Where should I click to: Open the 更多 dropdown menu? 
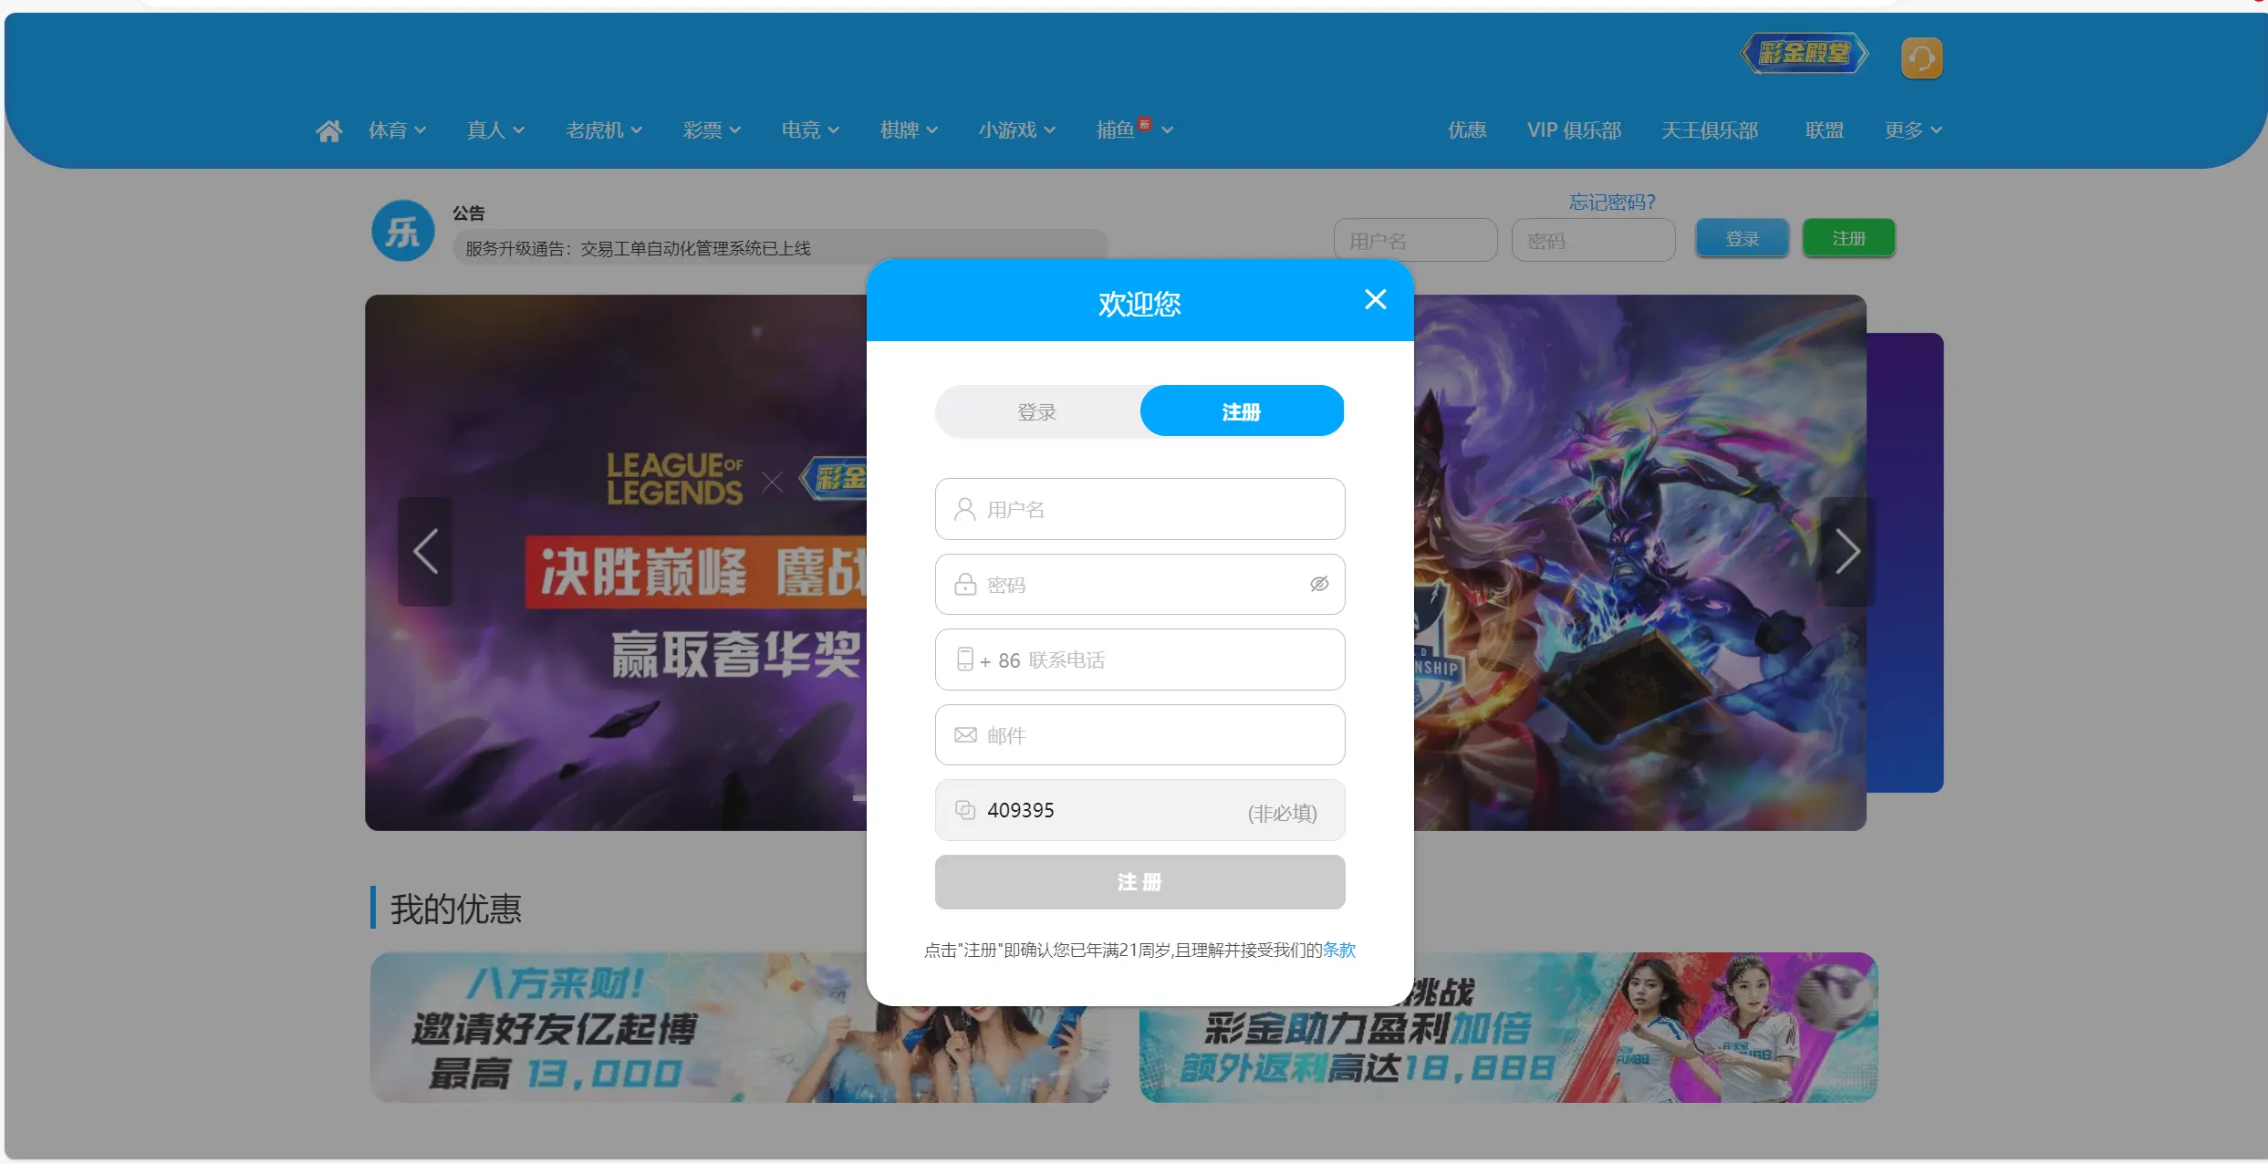click(x=1913, y=130)
